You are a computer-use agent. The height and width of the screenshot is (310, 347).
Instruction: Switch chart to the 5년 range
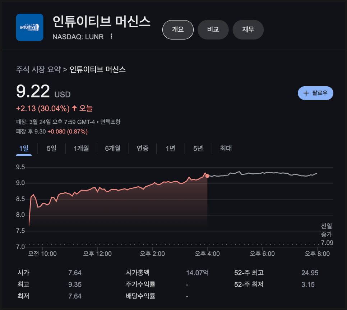198,149
